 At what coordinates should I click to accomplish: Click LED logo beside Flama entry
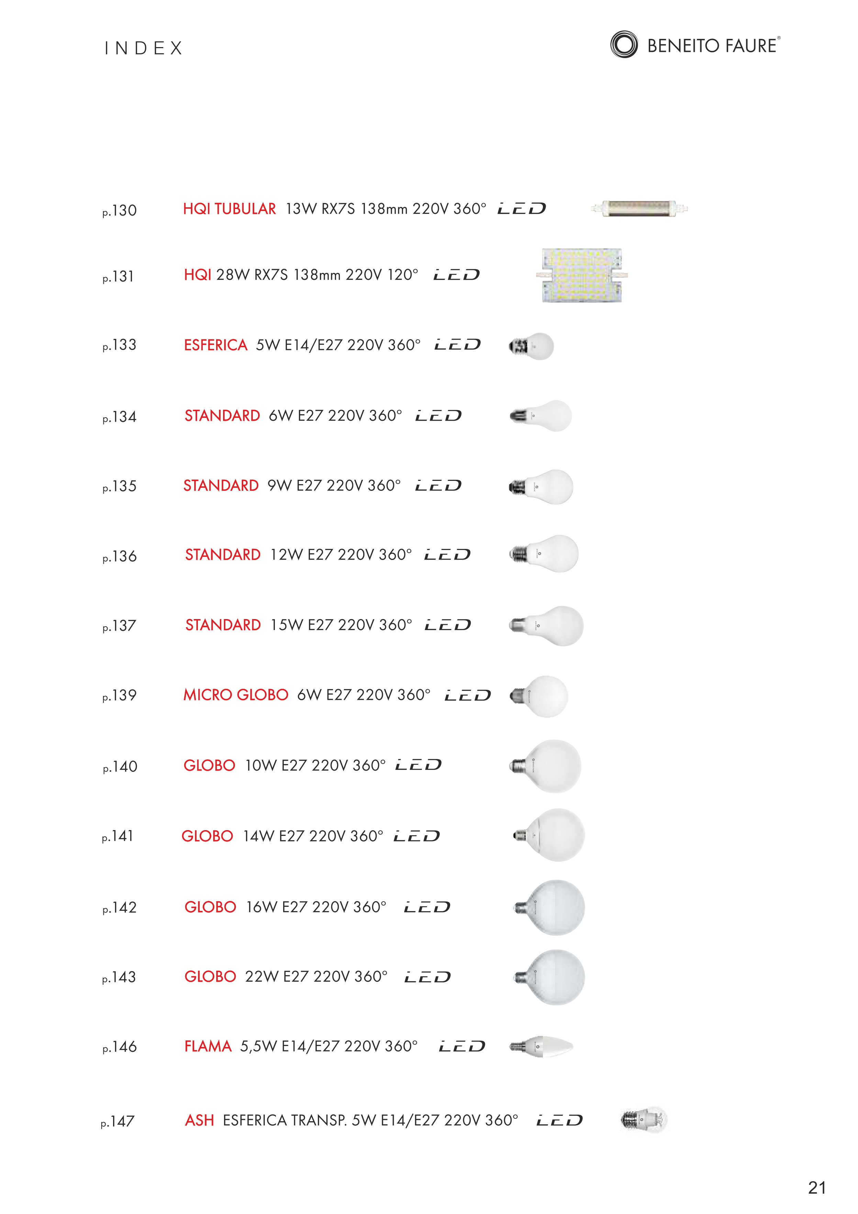click(x=461, y=1046)
